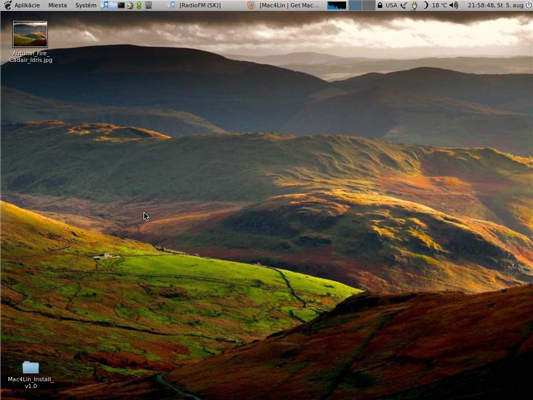Open the green messenger launcher icon

pos(138,5)
